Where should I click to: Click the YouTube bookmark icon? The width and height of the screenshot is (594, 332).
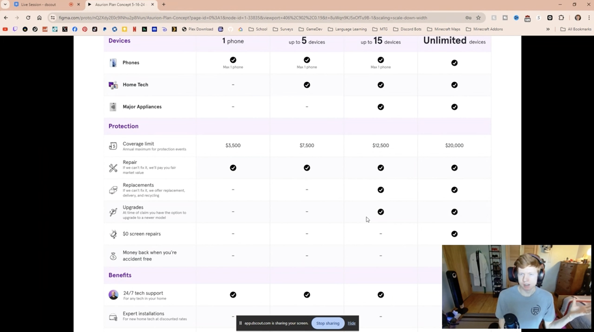(x=5, y=29)
